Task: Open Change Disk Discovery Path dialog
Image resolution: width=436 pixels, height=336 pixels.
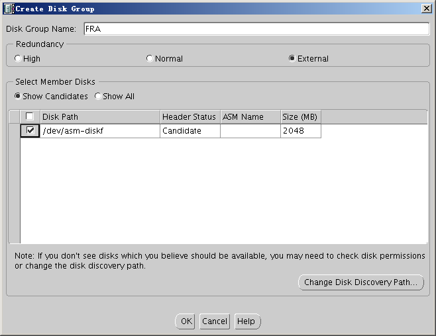Action: [361, 282]
